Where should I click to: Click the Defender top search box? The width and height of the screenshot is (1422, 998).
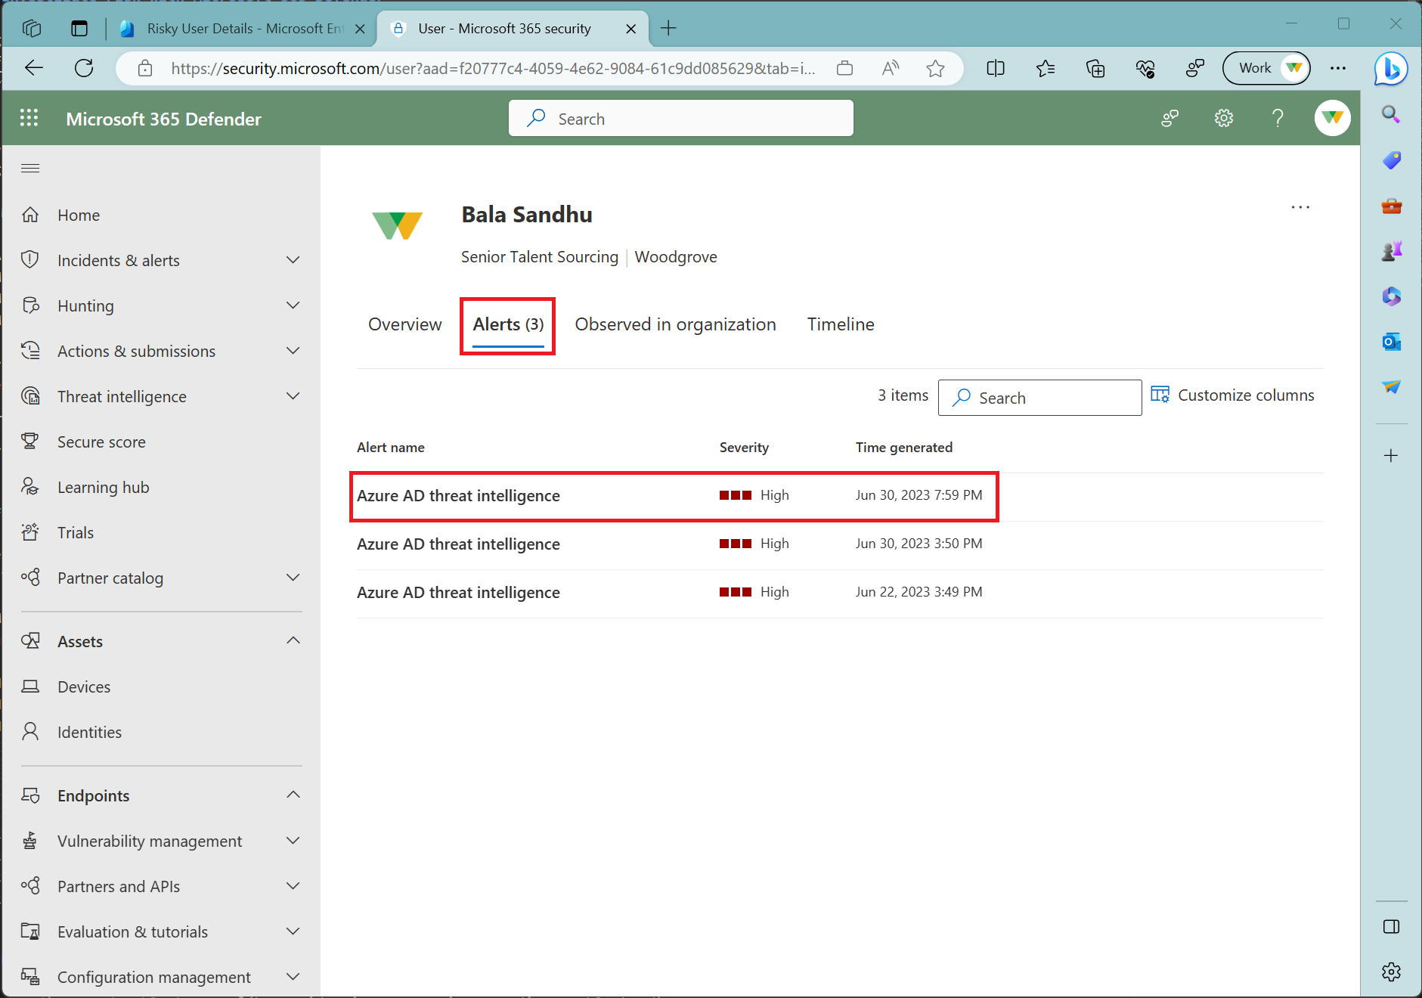tap(681, 119)
